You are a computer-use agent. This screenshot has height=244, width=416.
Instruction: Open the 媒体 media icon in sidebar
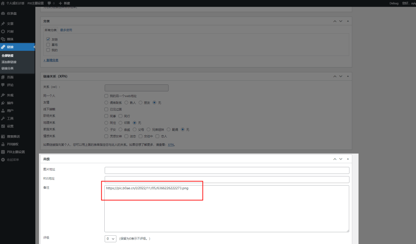click(x=3, y=39)
